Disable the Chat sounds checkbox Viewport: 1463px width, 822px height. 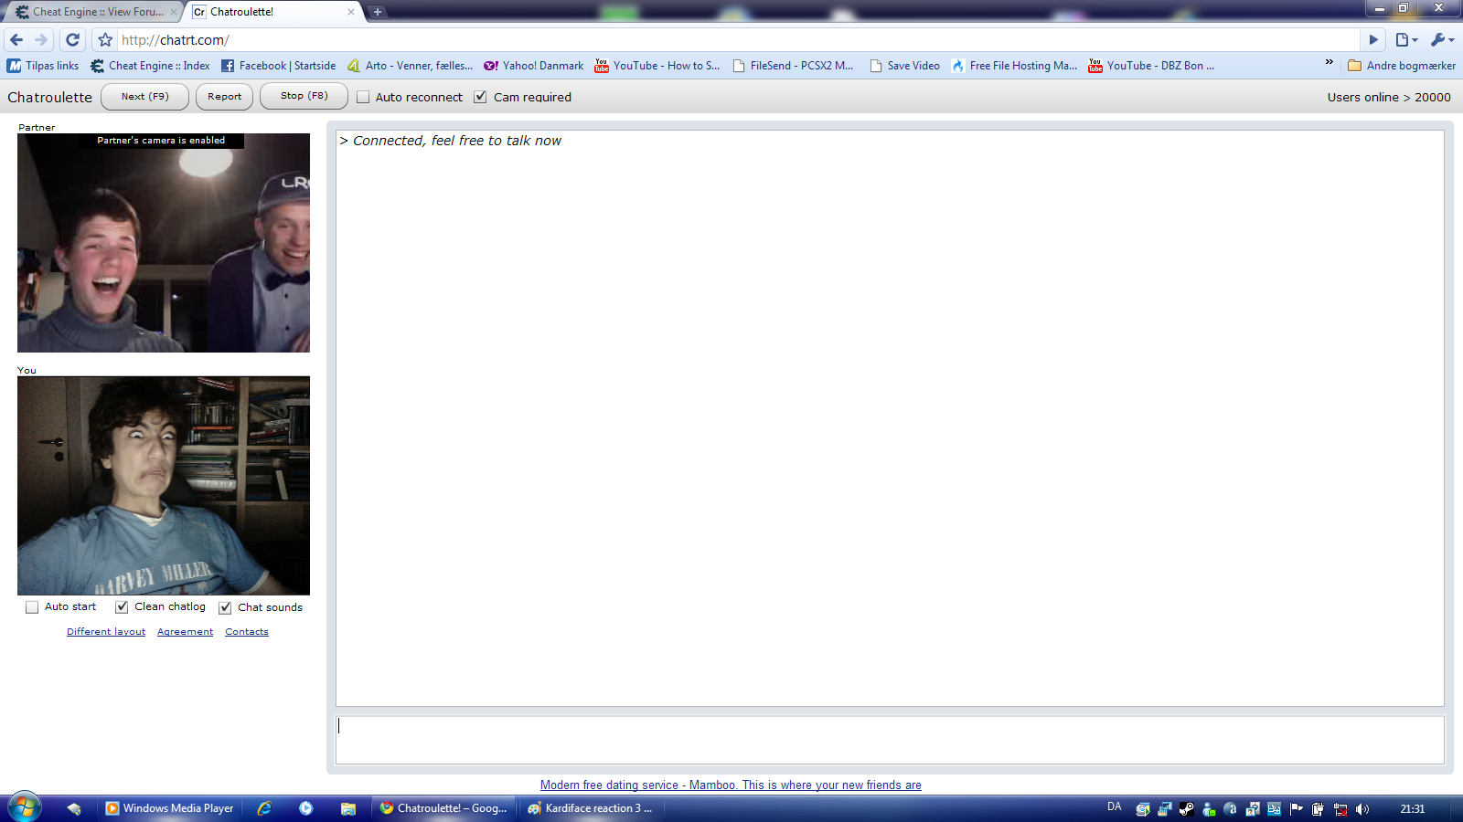click(x=225, y=607)
